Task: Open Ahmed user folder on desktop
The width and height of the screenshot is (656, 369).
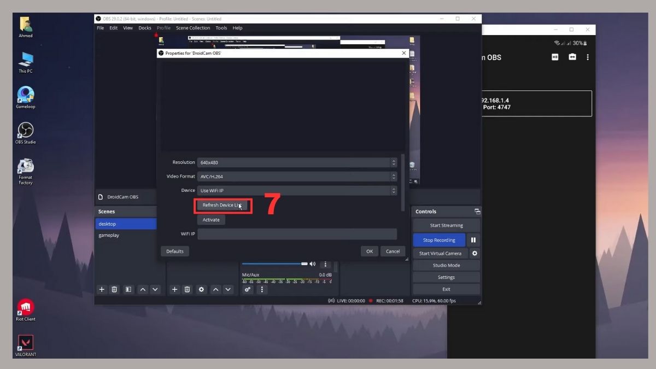Action: (x=26, y=27)
